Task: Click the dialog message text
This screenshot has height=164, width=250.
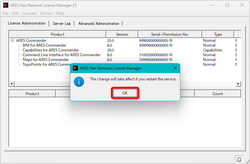Action: [133, 79]
